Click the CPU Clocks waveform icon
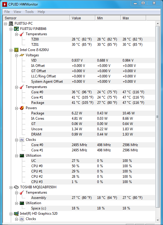The image size is (163, 225). coord(22,140)
